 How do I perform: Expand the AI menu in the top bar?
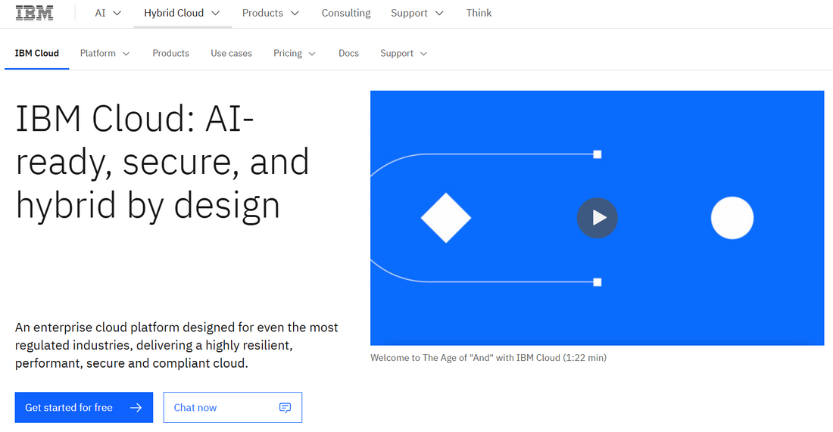(108, 13)
